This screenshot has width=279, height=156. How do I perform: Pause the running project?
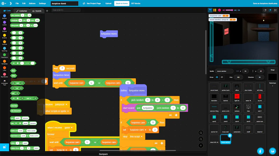click(215, 10)
